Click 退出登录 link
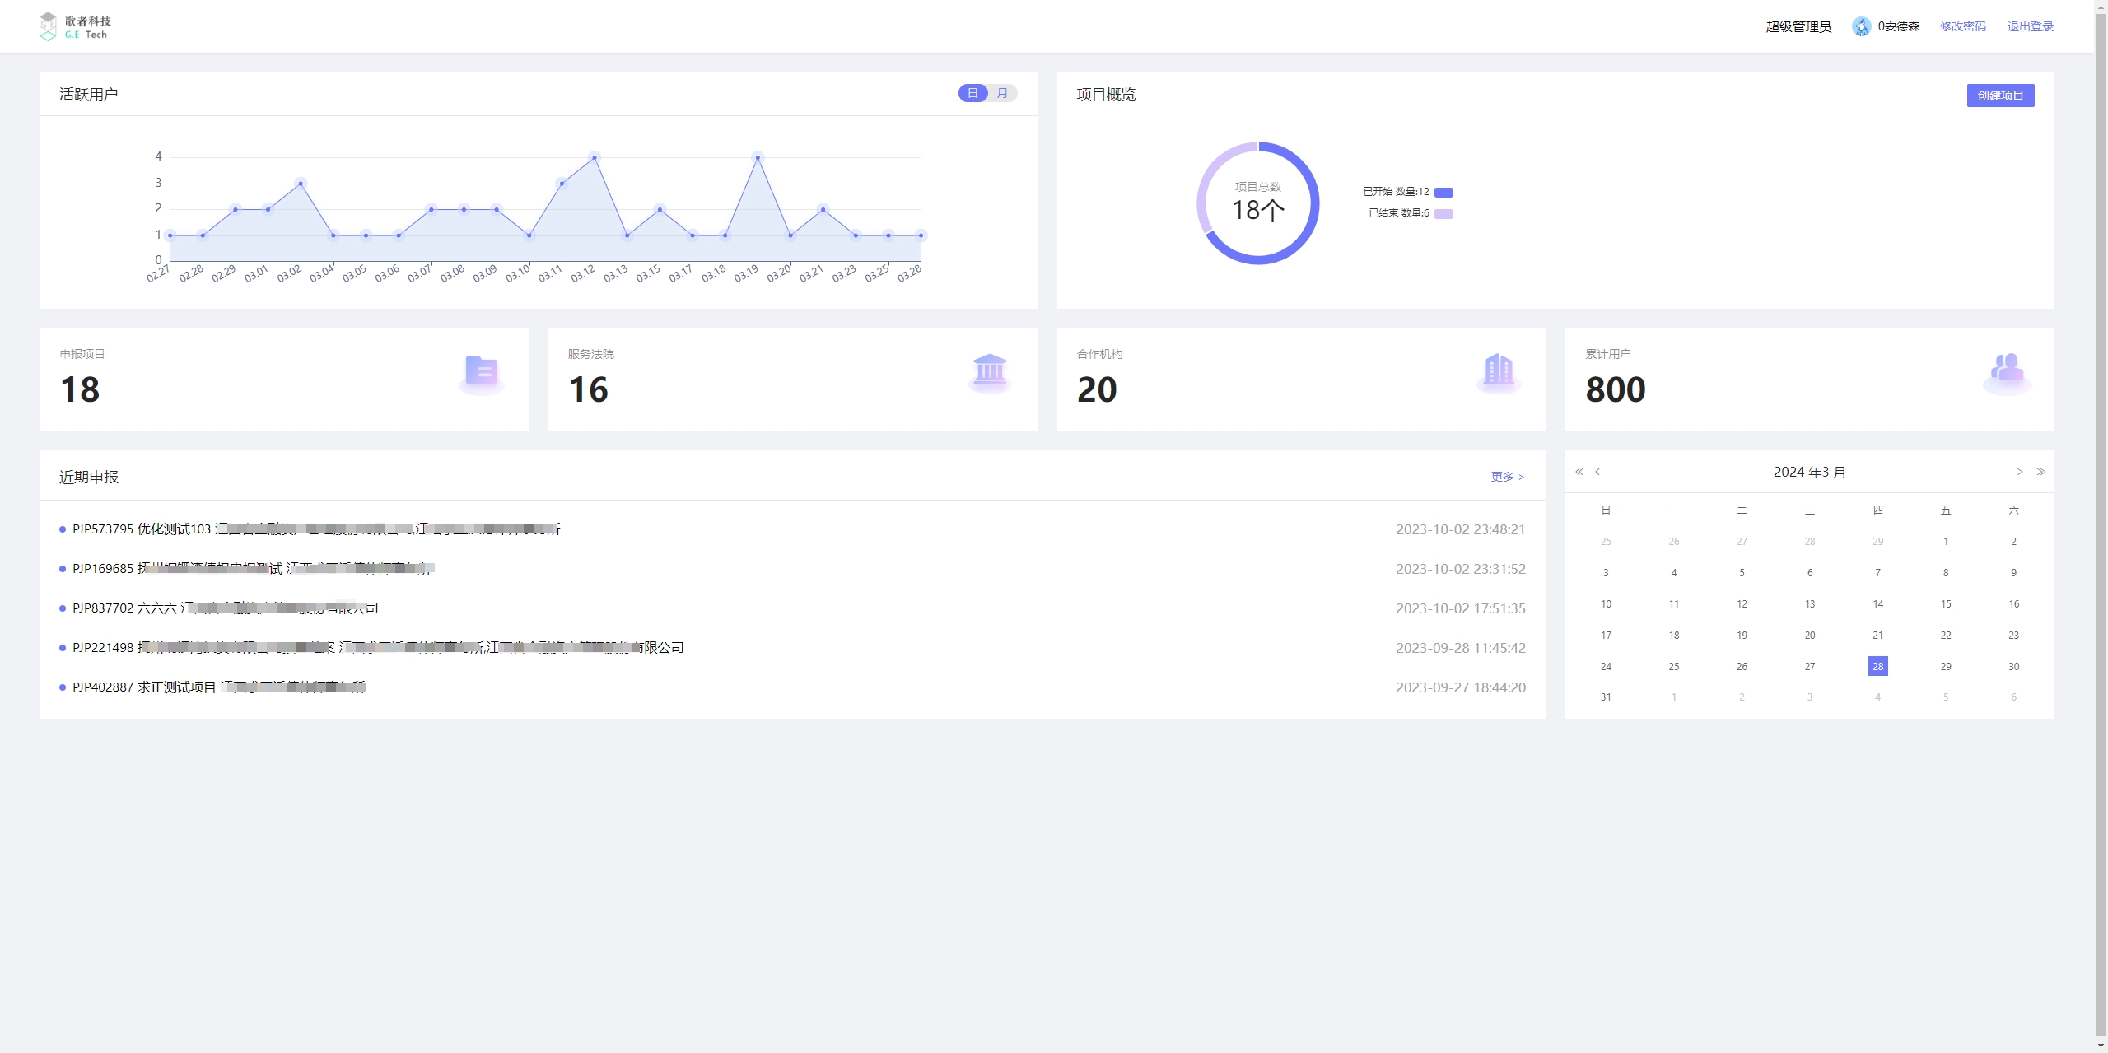The height and width of the screenshot is (1053, 2108). [2030, 26]
